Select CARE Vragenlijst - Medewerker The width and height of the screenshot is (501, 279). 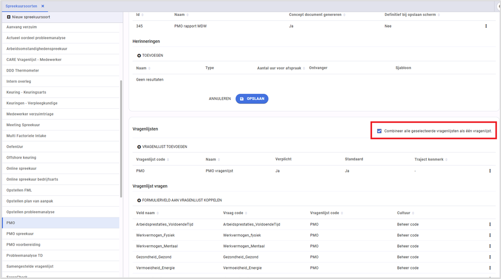click(x=61, y=59)
